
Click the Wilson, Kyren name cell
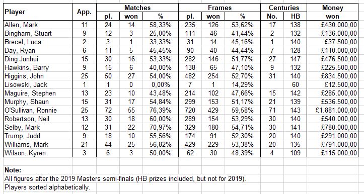[x=38, y=153]
